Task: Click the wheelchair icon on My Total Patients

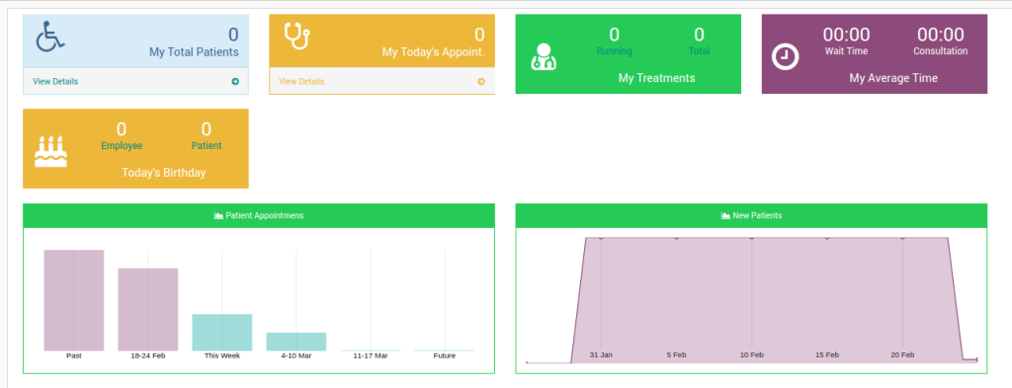Action: 49,37
